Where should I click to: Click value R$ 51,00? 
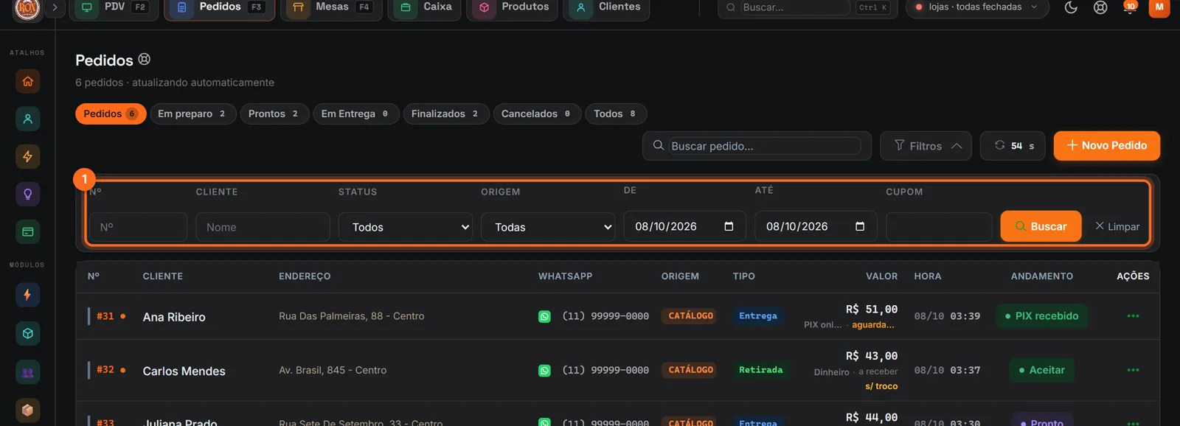pyautogui.click(x=871, y=310)
